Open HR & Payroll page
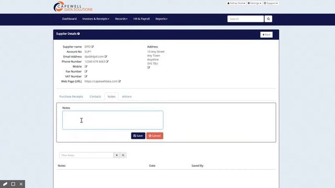 click(x=141, y=19)
